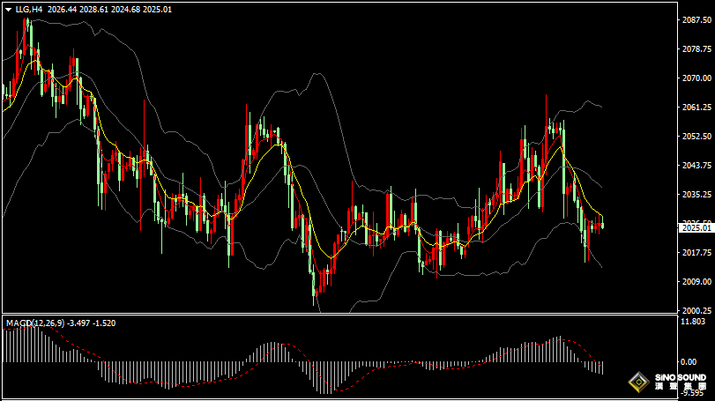Click the SINO SOUND watermark text
The height and width of the screenshot is (401, 715).
pos(680,379)
